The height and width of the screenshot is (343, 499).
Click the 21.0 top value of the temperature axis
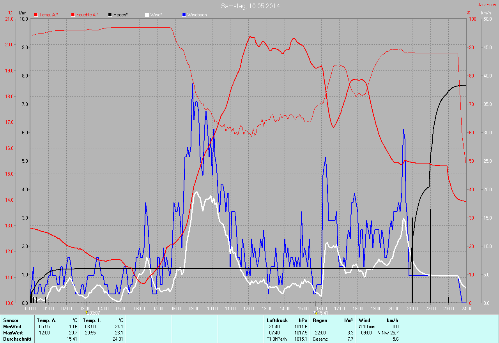9,19
